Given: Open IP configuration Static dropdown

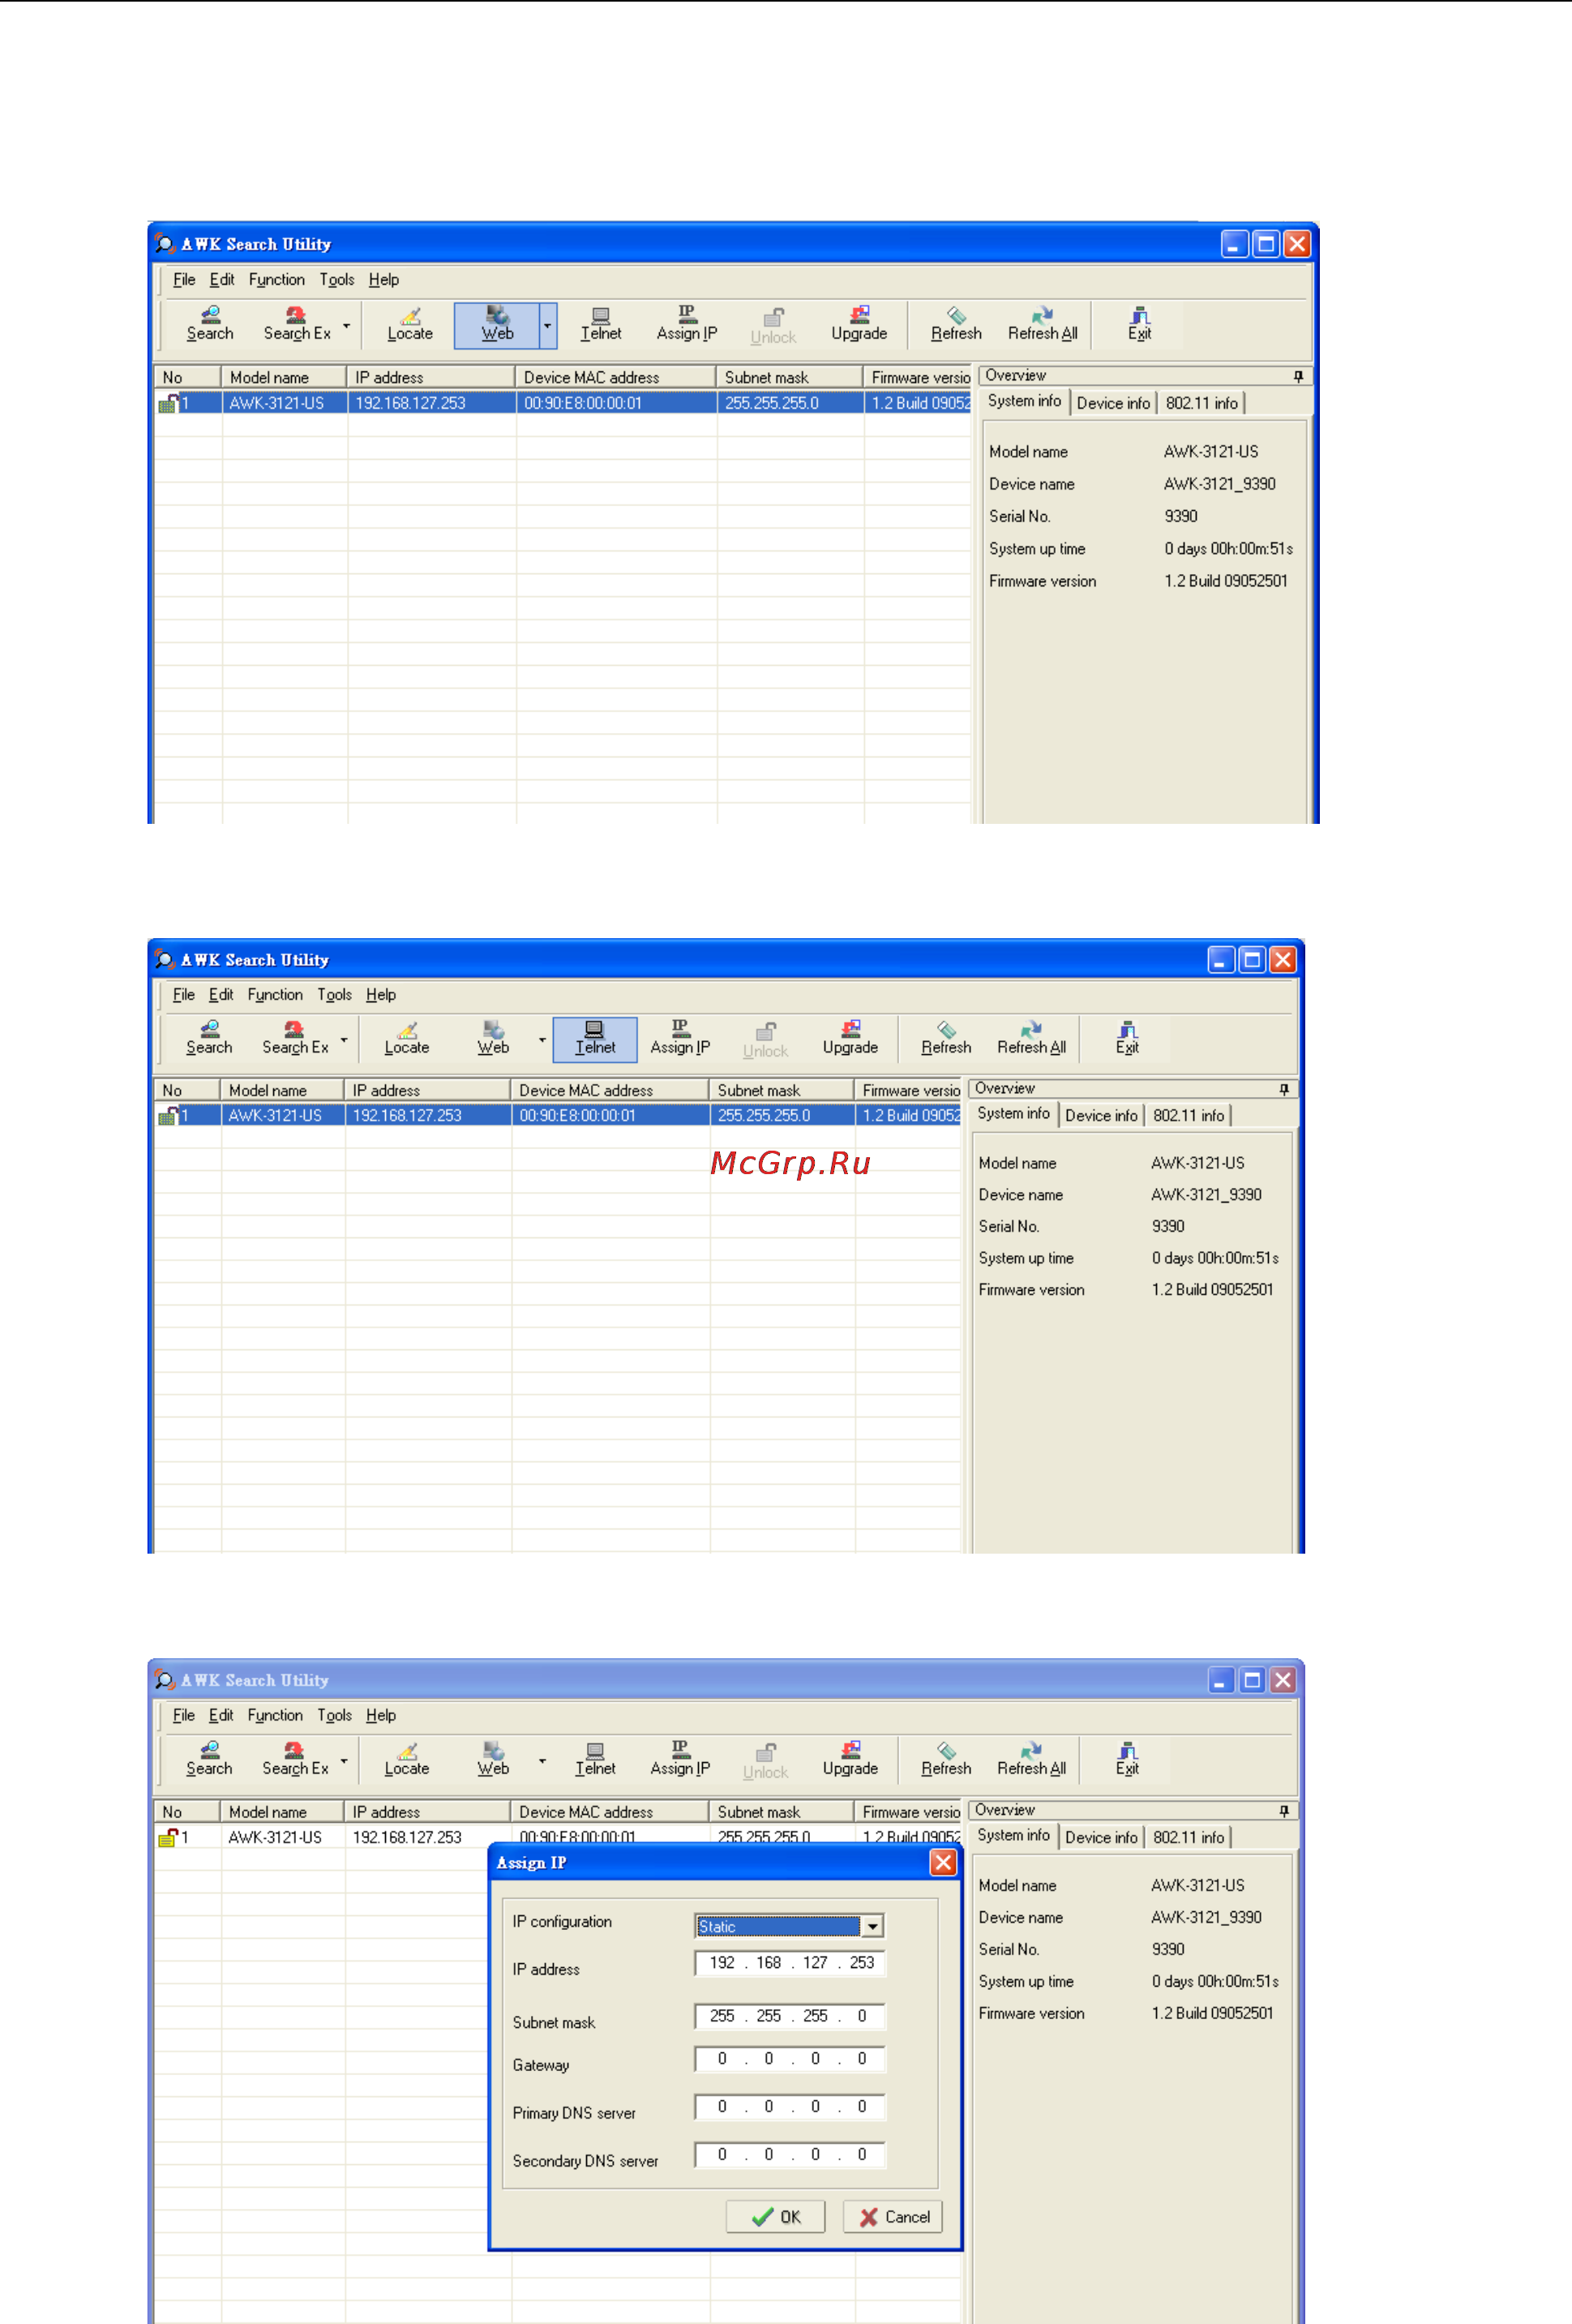Looking at the screenshot, I should 873,1926.
